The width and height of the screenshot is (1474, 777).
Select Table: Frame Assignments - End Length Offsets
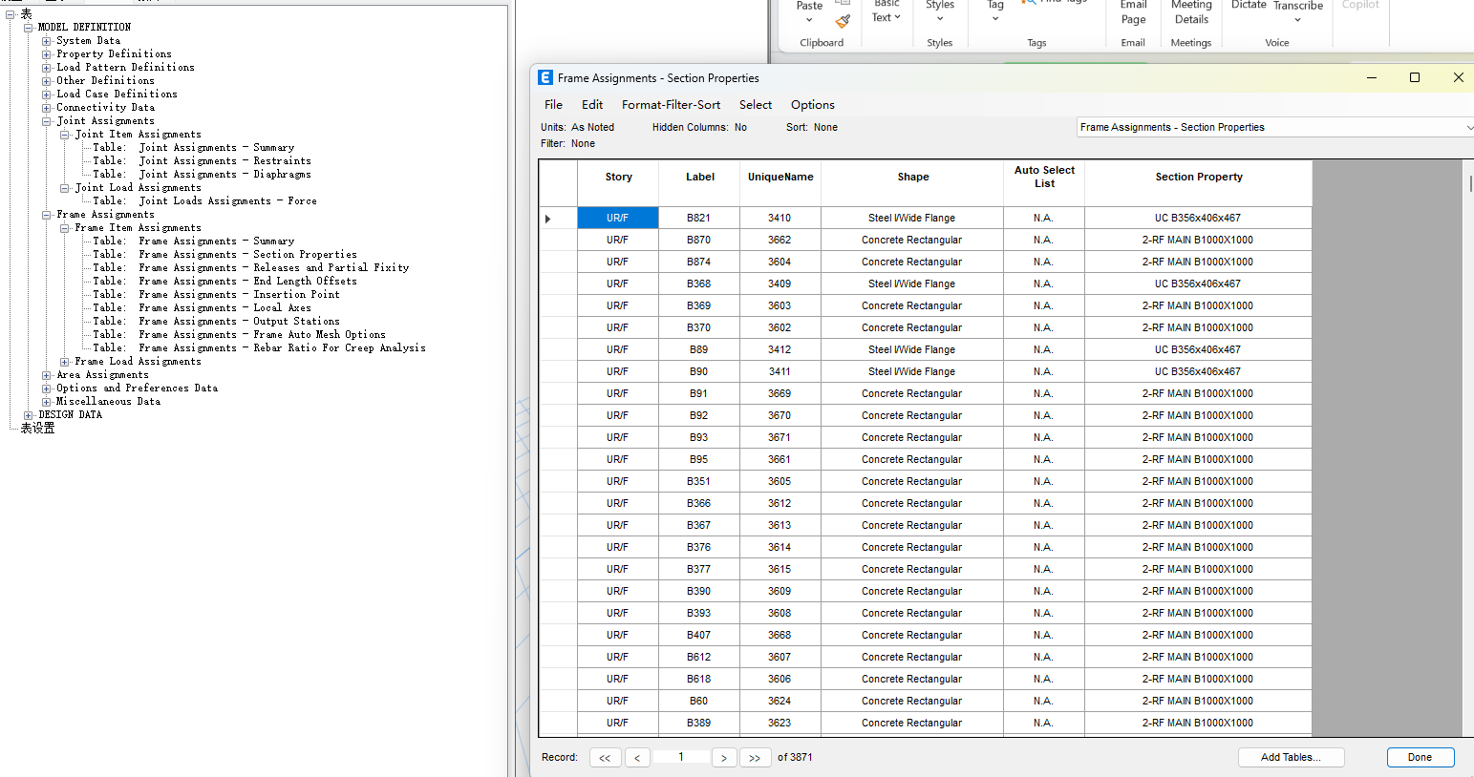click(224, 282)
